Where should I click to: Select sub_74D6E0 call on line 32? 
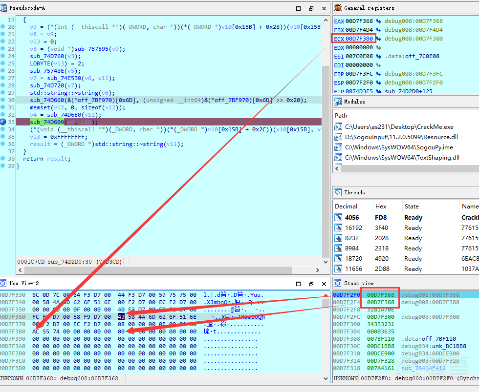click(64, 115)
